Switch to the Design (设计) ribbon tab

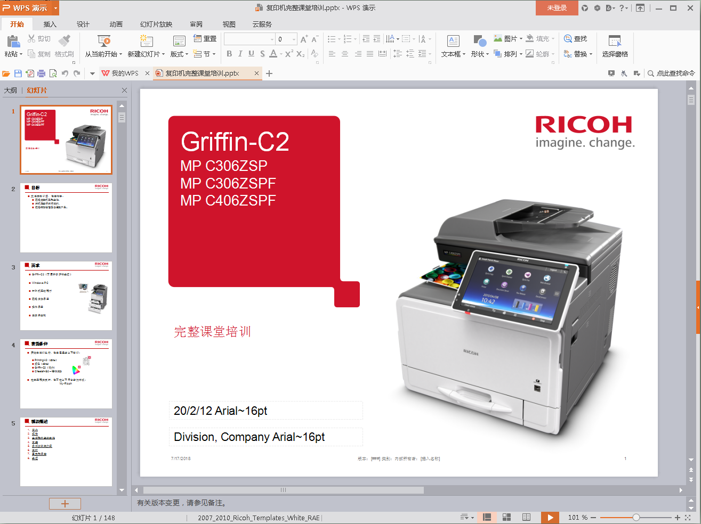83,24
